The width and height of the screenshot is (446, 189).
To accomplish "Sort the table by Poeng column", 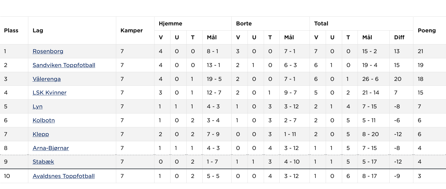I will tap(427, 30).
